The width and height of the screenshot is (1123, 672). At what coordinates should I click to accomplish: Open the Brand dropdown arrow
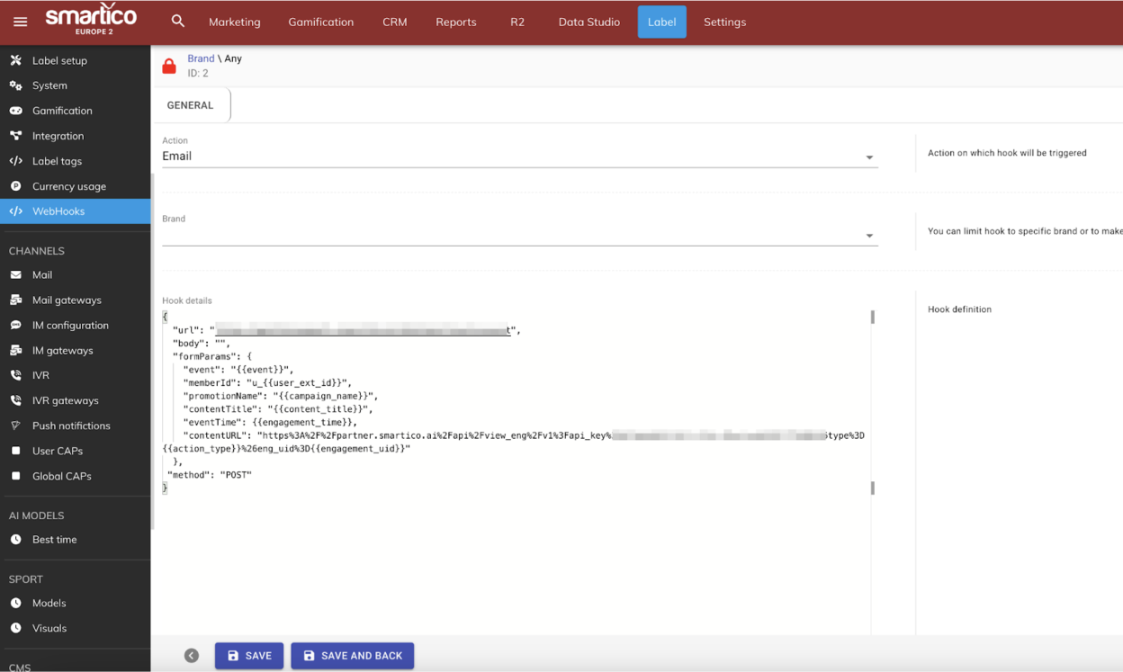(869, 236)
